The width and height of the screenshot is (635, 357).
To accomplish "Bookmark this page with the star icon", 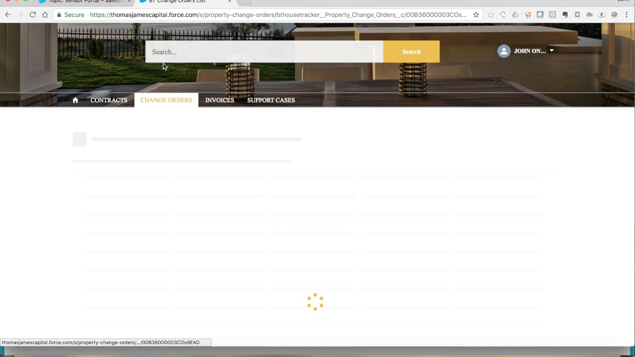I will click(x=476, y=15).
